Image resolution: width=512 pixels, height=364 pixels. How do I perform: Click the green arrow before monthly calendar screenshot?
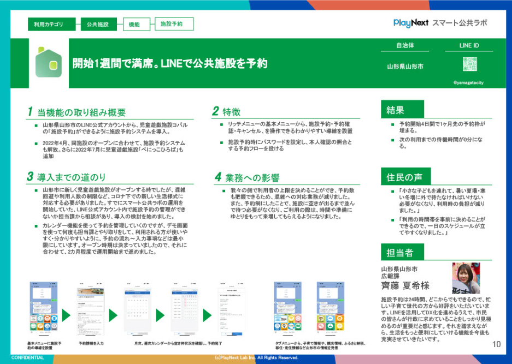[113, 315]
